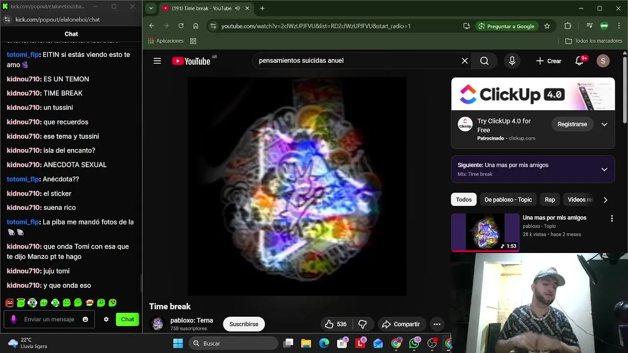Open weather widget 22°C Lluvia ligera
The image size is (628, 353).
tap(28, 343)
